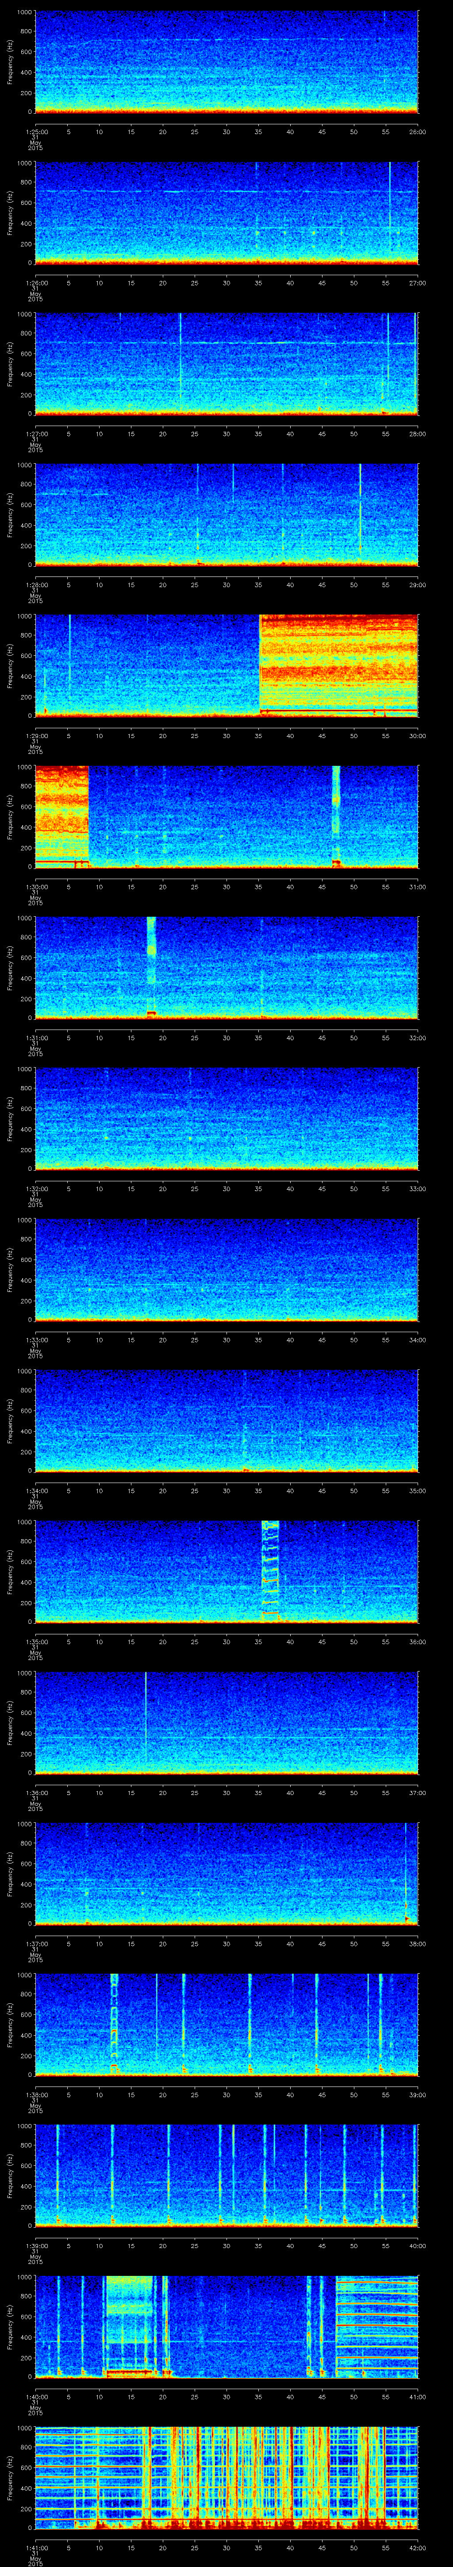The height and width of the screenshot is (2567, 453).
Task: Click the 1:25:00 start time label
Action: 36,131
